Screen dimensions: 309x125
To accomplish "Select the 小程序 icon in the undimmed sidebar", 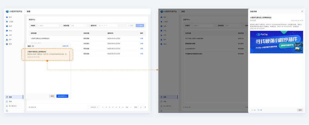I will [x=7, y=22].
